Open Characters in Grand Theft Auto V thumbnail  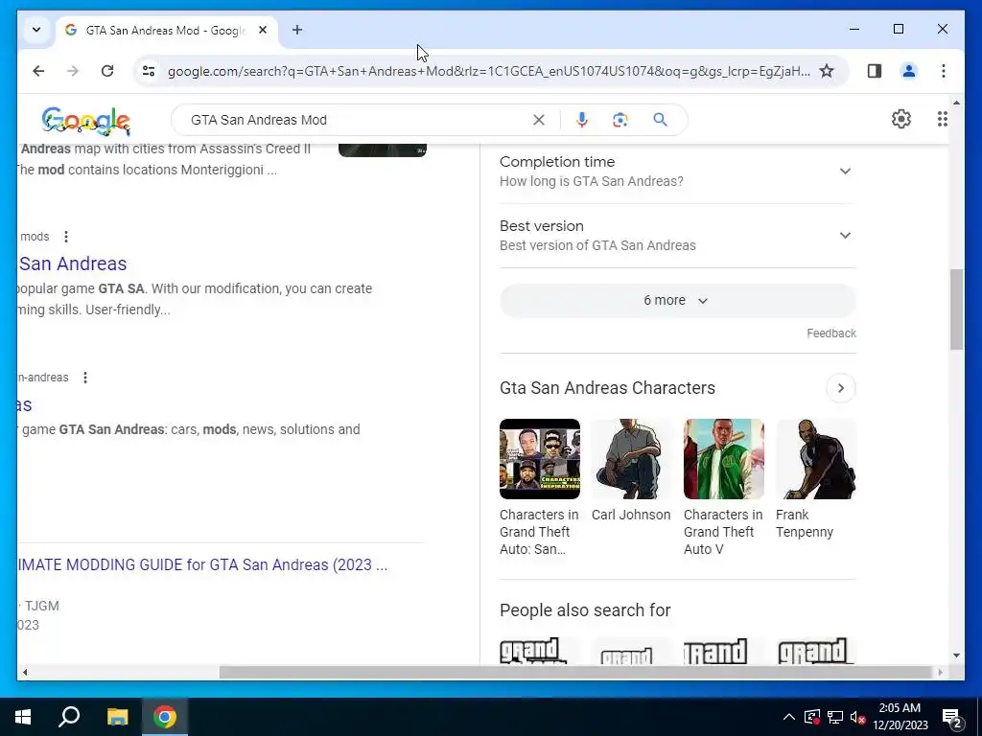[x=723, y=459]
